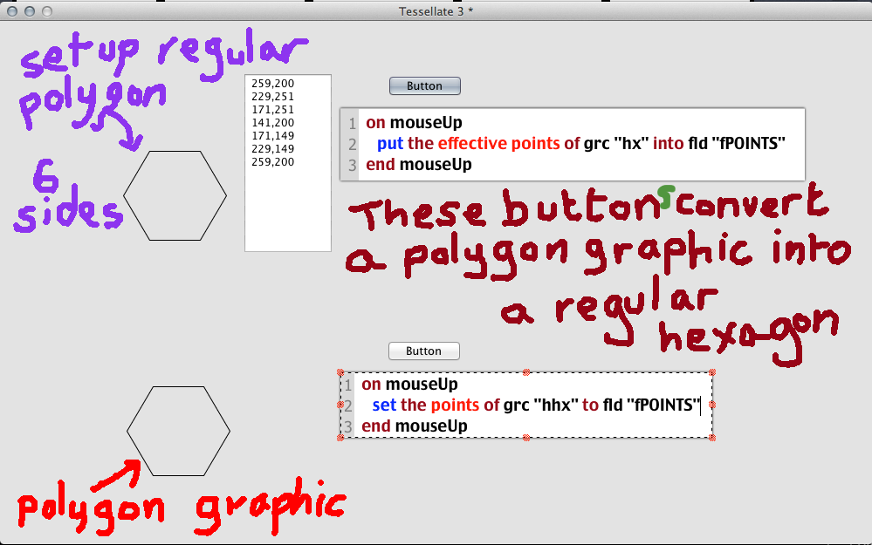Click the bottom-left resize handle of the selected script field

pos(340,437)
